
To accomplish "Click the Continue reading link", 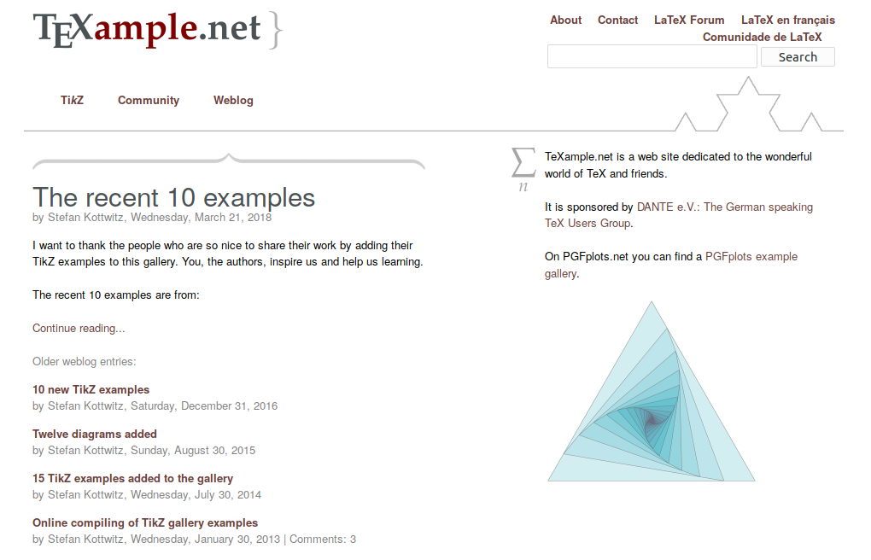I will point(79,328).
